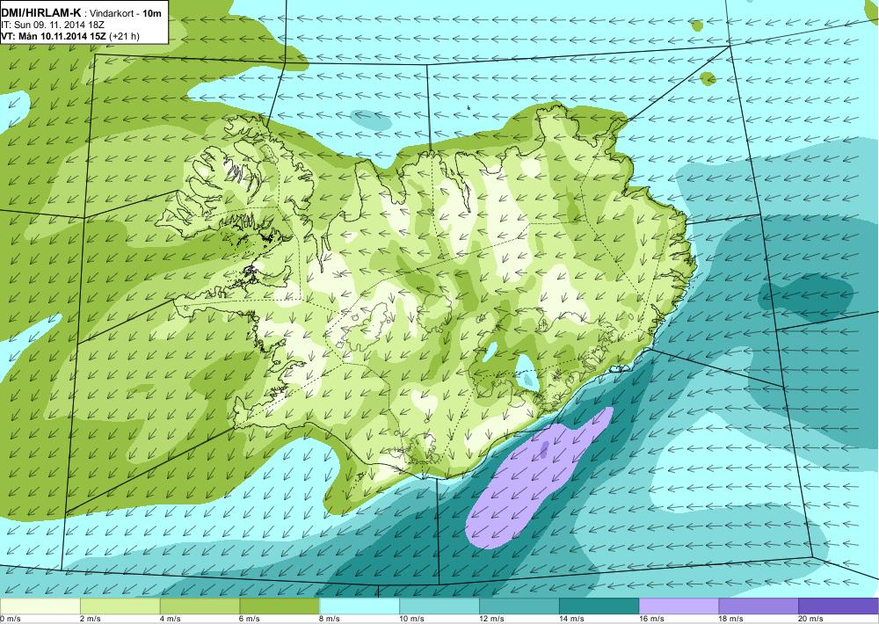The height and width of the screenshot is (624, 879).
Task: Click the '6 m/s' legend label
Action: pyautogui.click(x=250, y=619)
